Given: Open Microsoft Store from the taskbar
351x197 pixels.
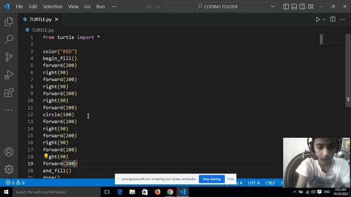Looking at the screenshot, I should point(145,192).
